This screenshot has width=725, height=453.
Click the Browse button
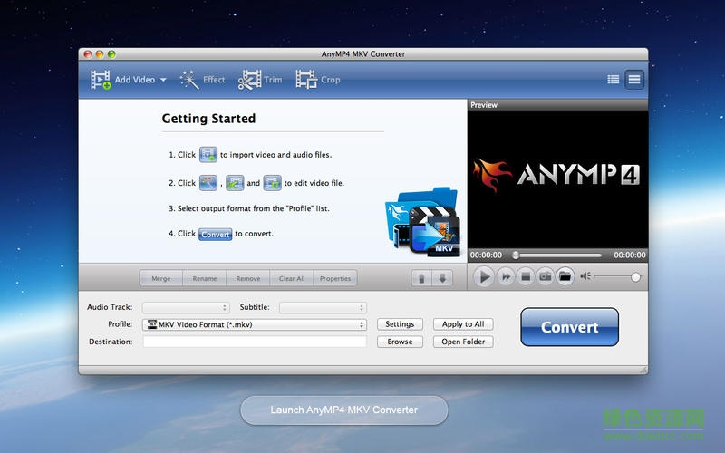tap(400, 342)
